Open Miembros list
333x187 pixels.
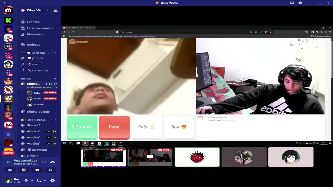click(x=35, y=34)
